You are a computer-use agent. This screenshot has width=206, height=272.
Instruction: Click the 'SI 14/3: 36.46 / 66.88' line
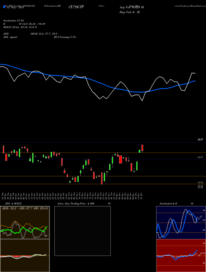pyautogui.click(x=32, y=24)
